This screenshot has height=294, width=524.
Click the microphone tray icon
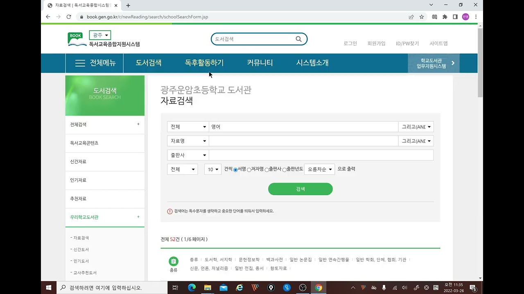[384, 287]
